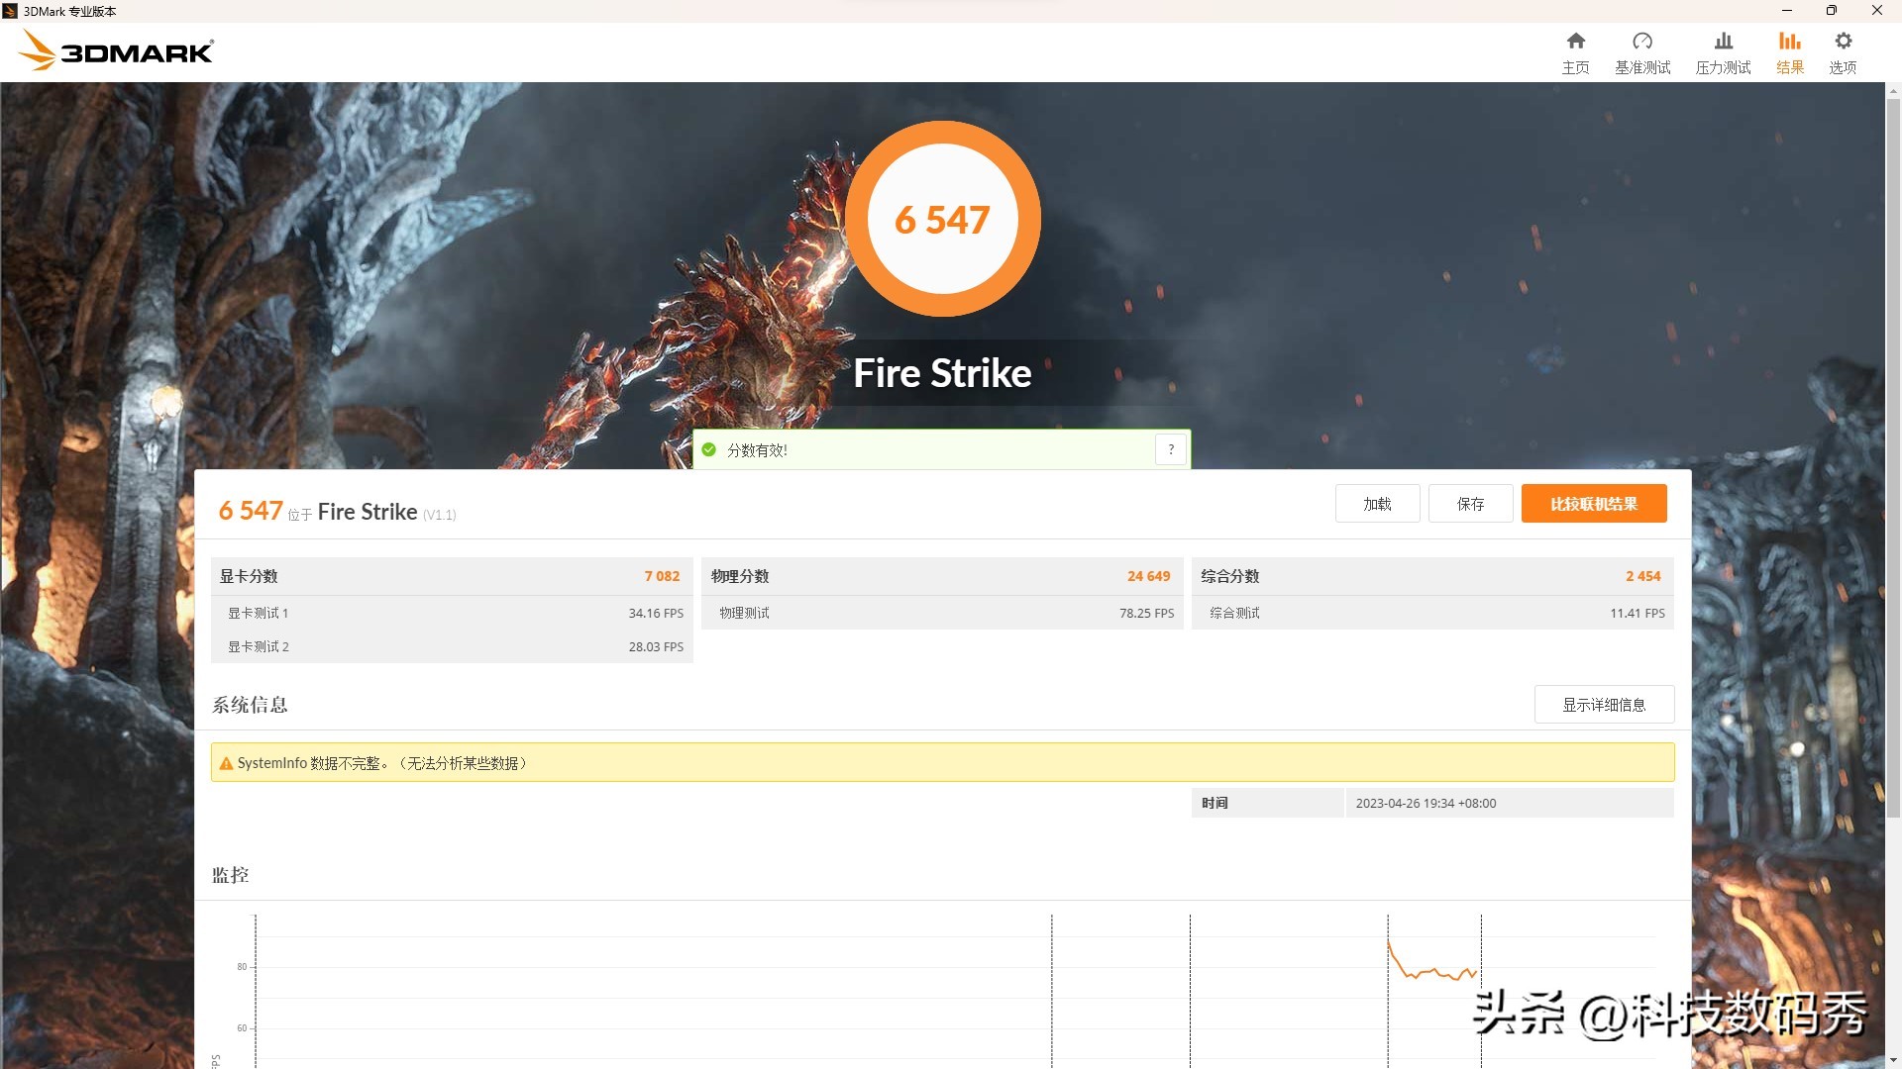1902x1069 pixels.
Task: Click the yellow SystemInfo incomplete warning banner
Action: [941, 763]
